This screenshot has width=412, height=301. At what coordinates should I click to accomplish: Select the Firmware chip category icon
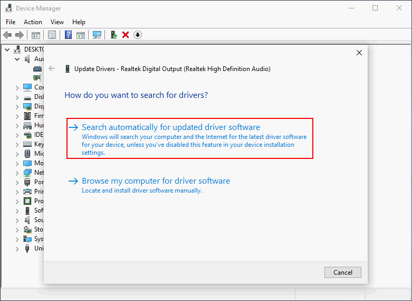click(x=27, y=116)
